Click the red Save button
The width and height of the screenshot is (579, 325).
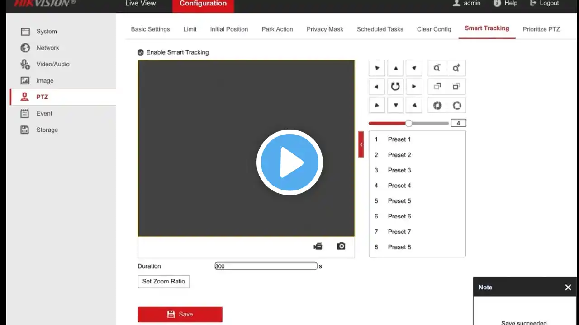click(180, 314)
